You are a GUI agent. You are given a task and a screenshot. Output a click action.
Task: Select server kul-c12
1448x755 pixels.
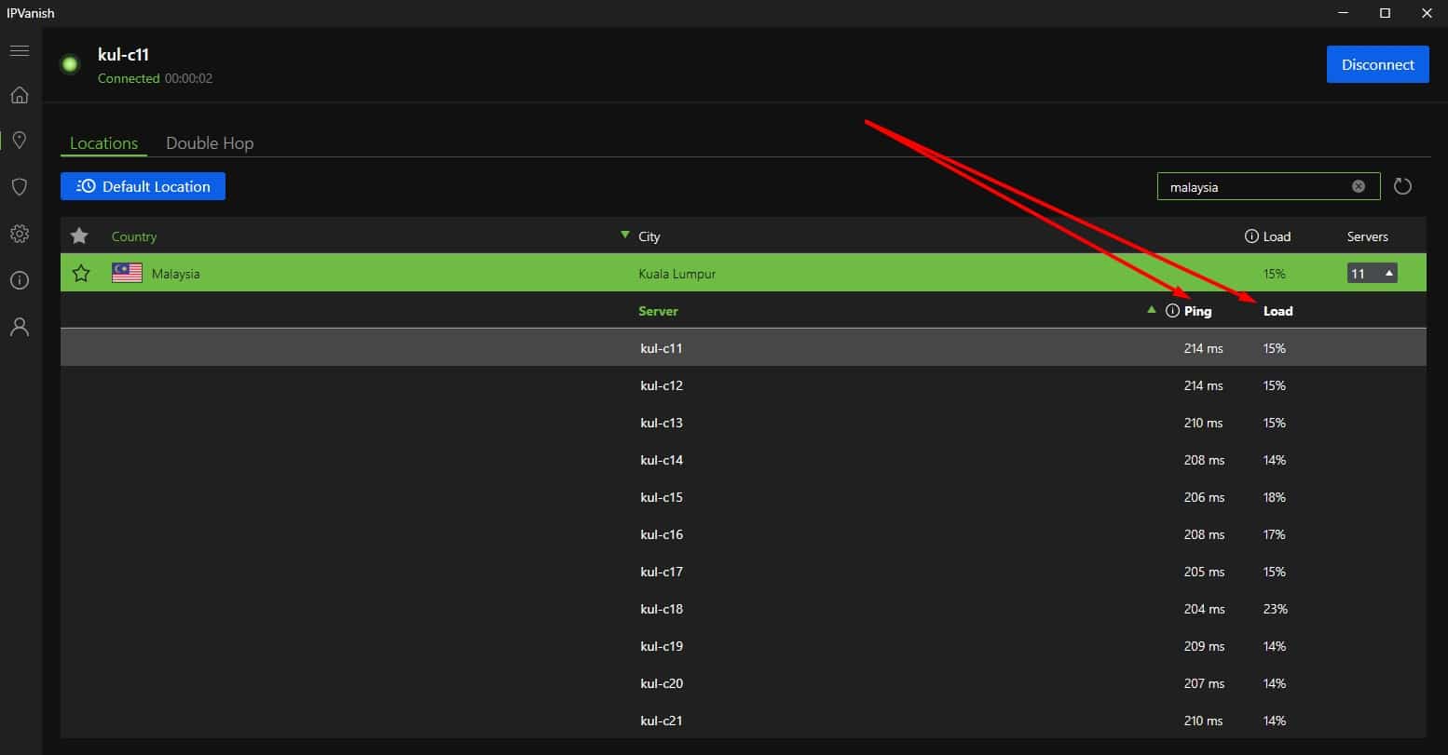[744, 384]
